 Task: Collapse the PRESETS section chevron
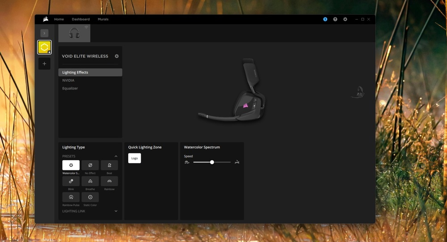click(116, 156)
